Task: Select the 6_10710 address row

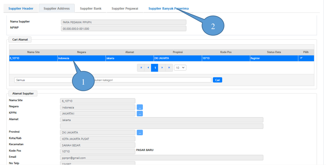Action: pyautogui.click(x=33, y=58)
